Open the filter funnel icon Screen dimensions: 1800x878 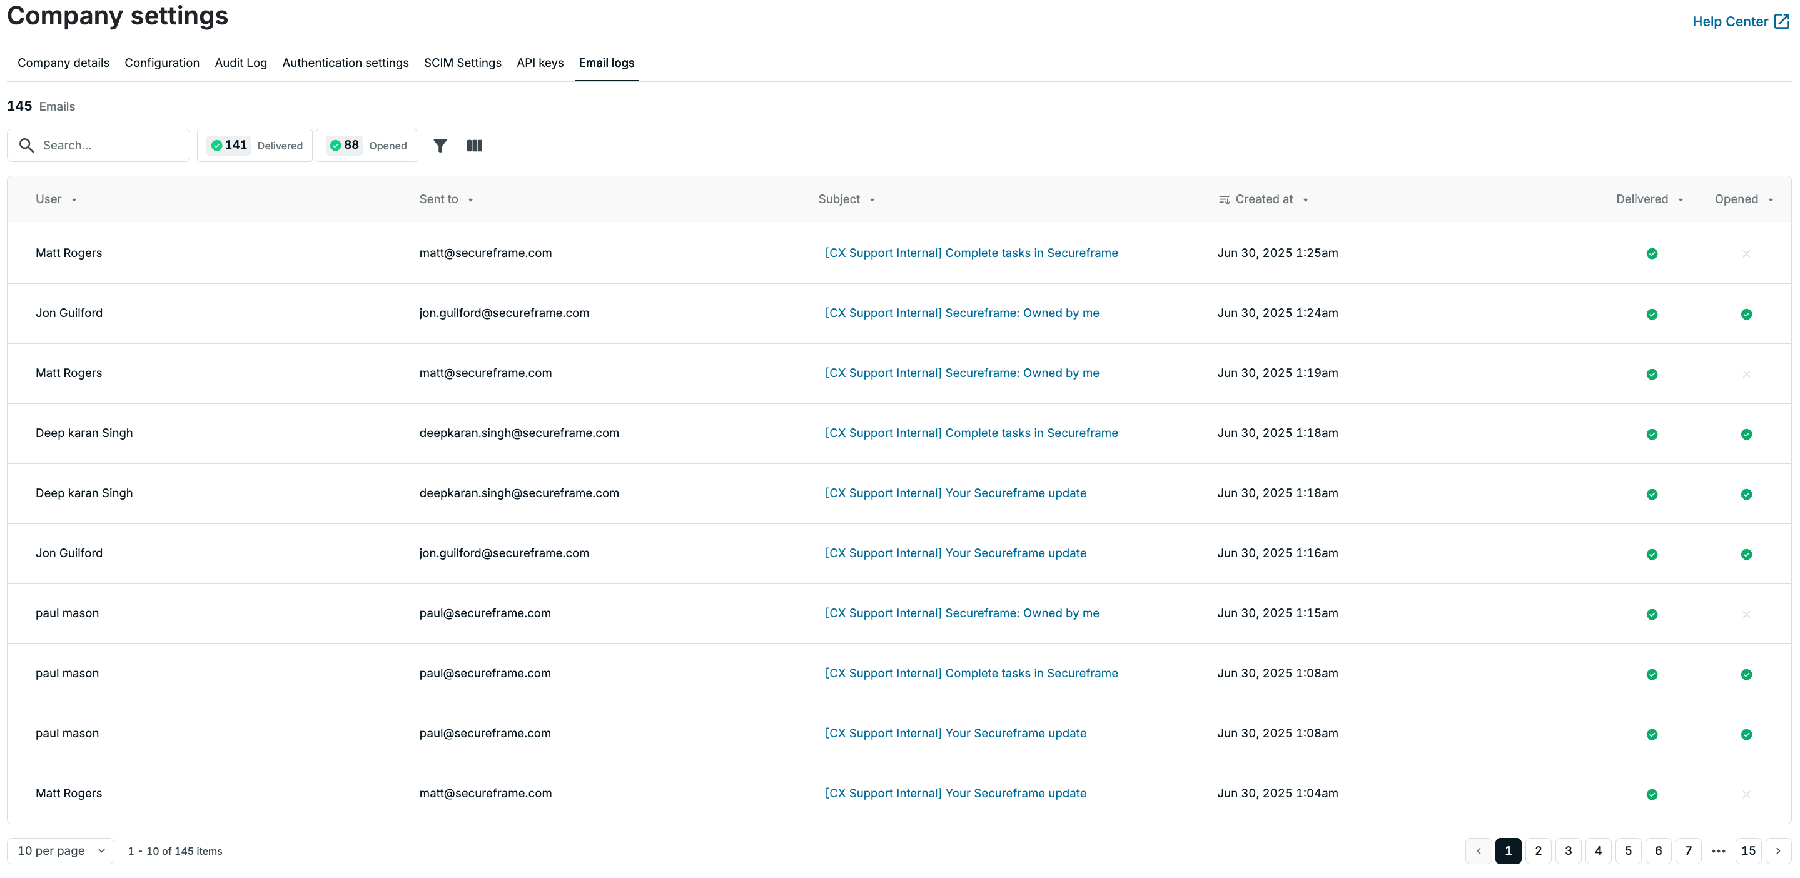440,145
